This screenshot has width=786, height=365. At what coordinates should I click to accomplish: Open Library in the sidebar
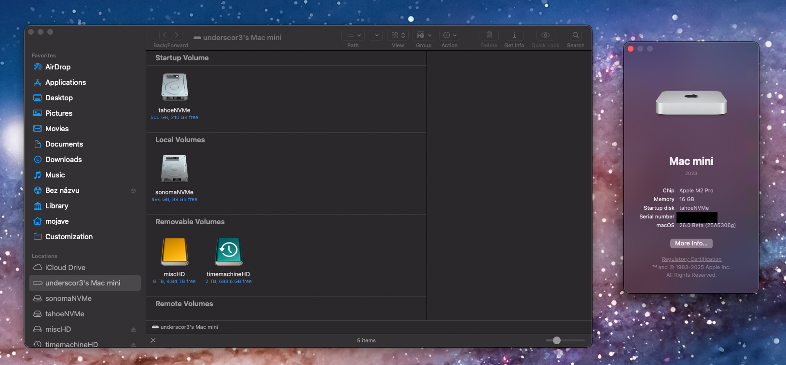tap(85, 206)
